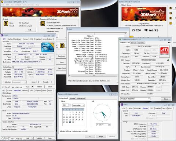Click OK in the date and time dialog
This screenshot has width=176, height=141.
pyautogui.click(x=89, y=137)
